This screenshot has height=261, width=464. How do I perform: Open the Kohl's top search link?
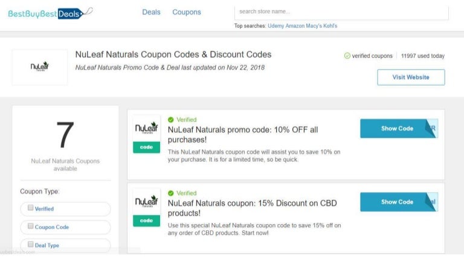[x=328, y=26]
